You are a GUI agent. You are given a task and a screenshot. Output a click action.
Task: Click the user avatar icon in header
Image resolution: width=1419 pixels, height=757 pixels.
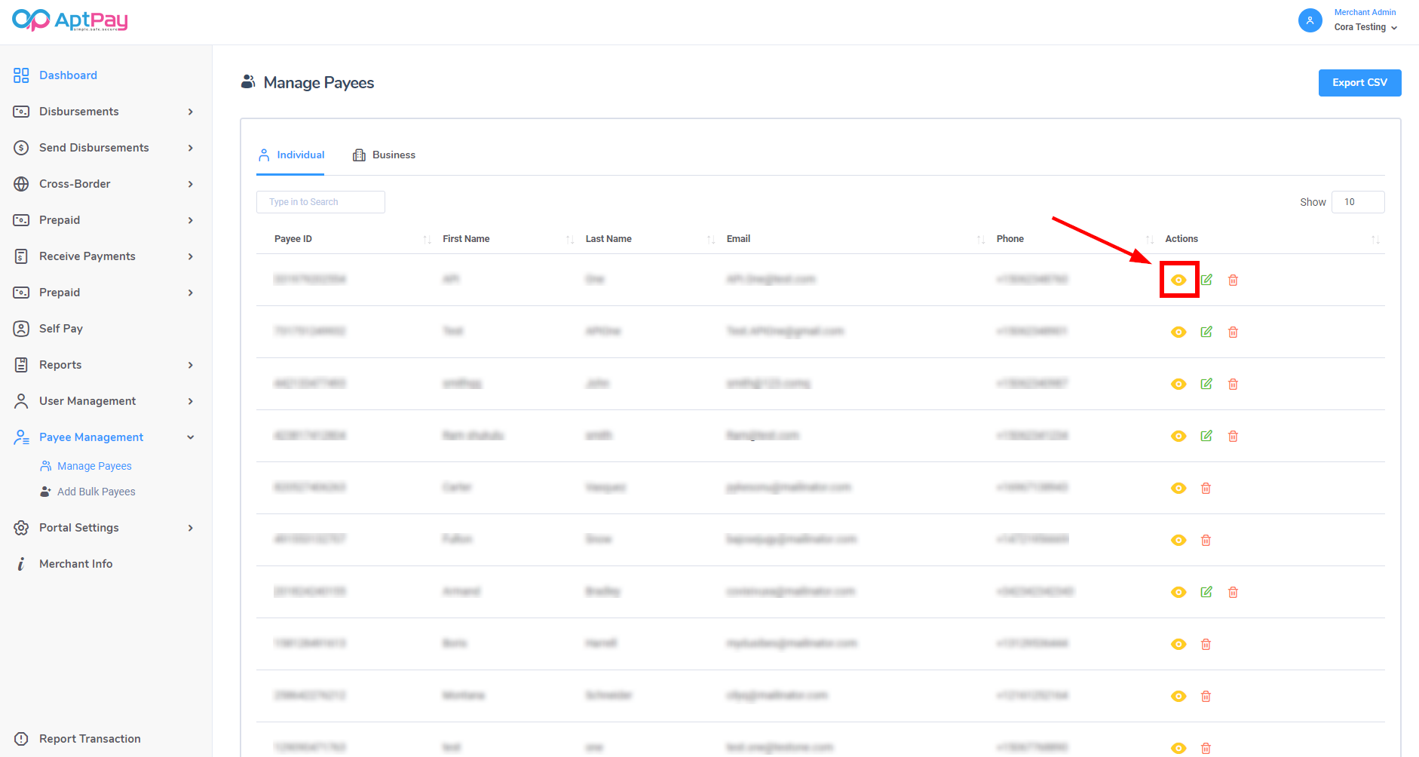coord(1310,20)
